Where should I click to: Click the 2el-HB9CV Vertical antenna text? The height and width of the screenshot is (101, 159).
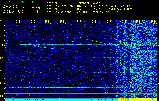click(98, 12)
